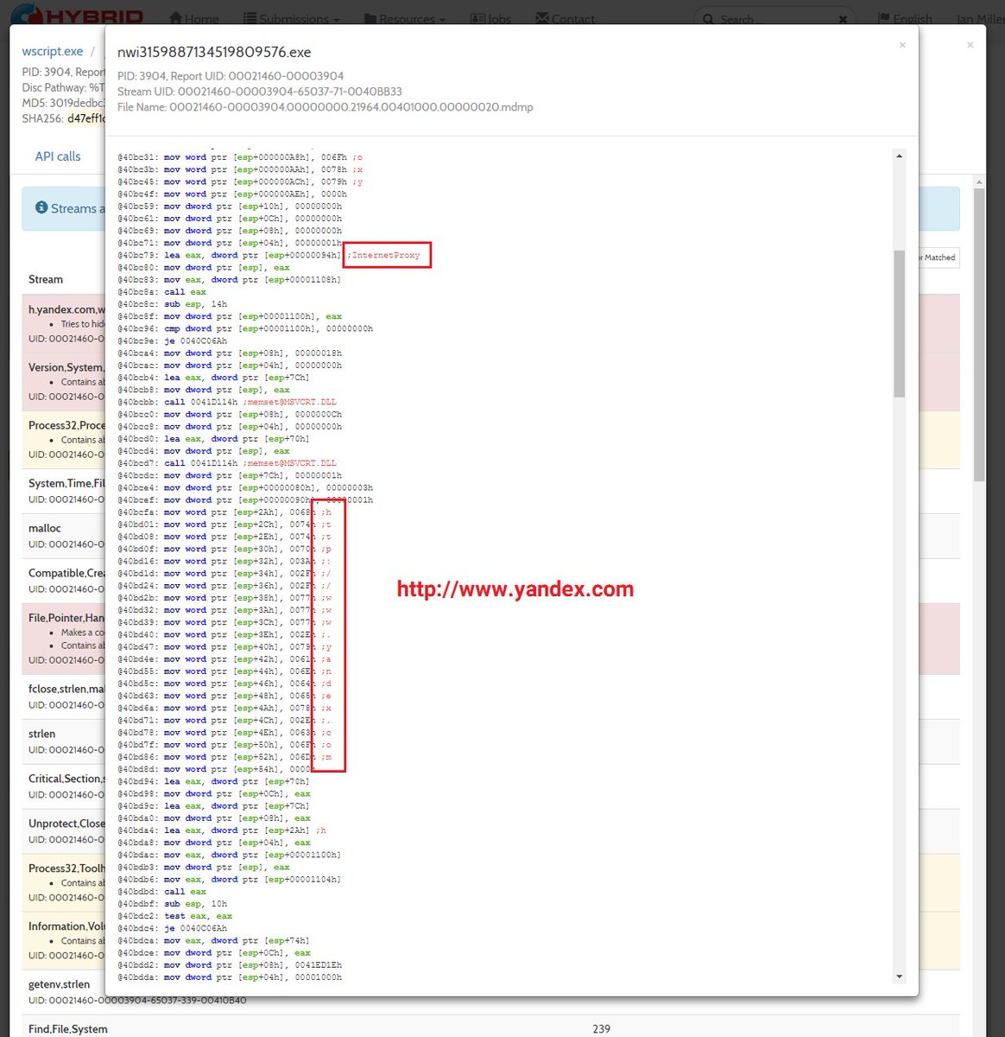
Task: Focus the Search input field
Action: coord(775,19)
